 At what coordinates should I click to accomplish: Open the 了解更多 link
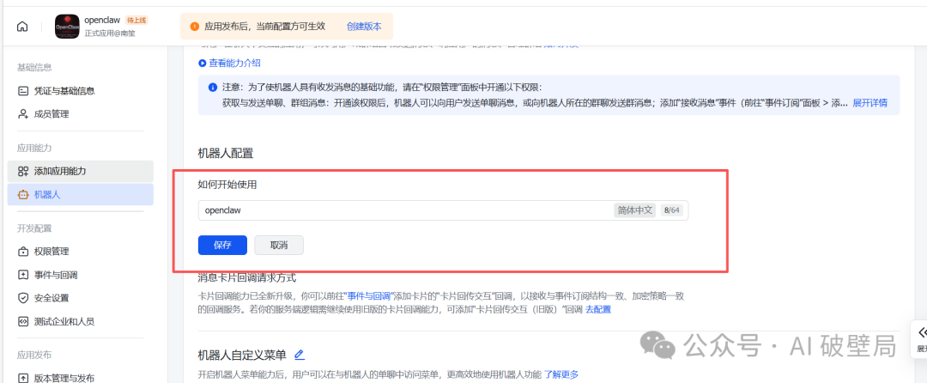(561, 374)
